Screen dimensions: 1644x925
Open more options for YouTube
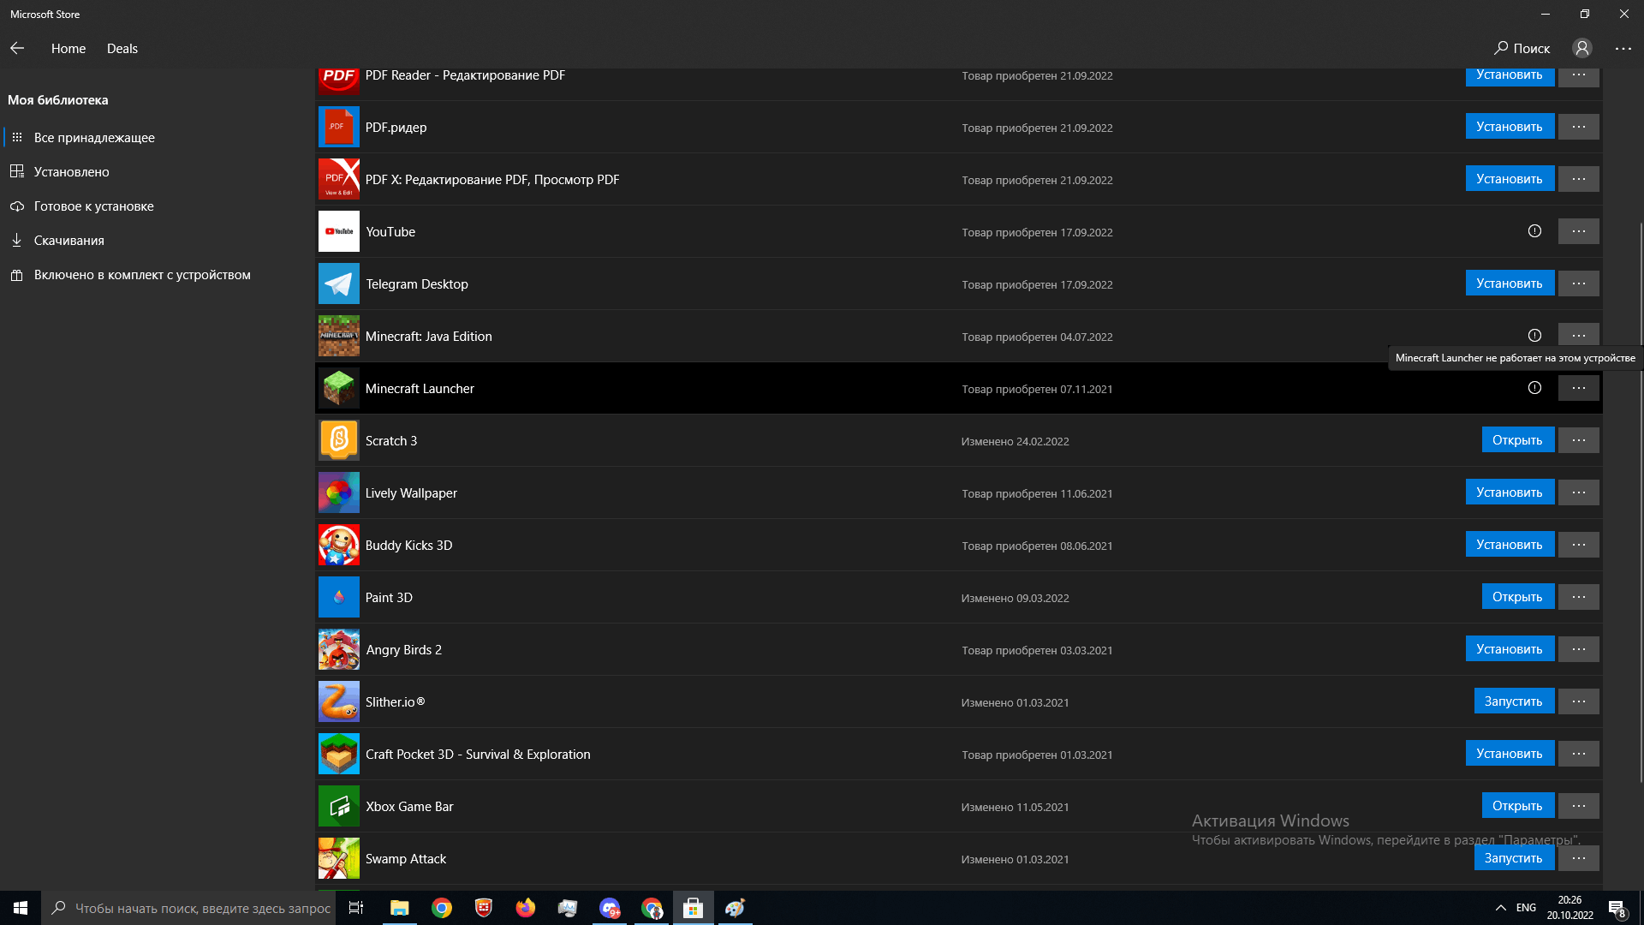point(1579,231)
